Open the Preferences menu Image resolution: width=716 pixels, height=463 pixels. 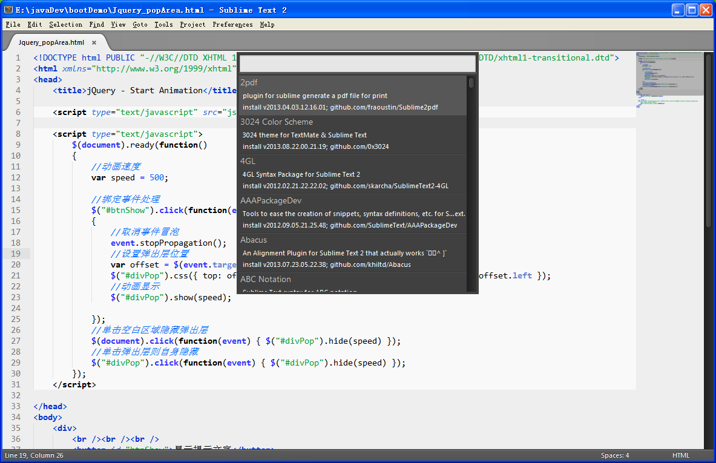(x=232, y=25)
